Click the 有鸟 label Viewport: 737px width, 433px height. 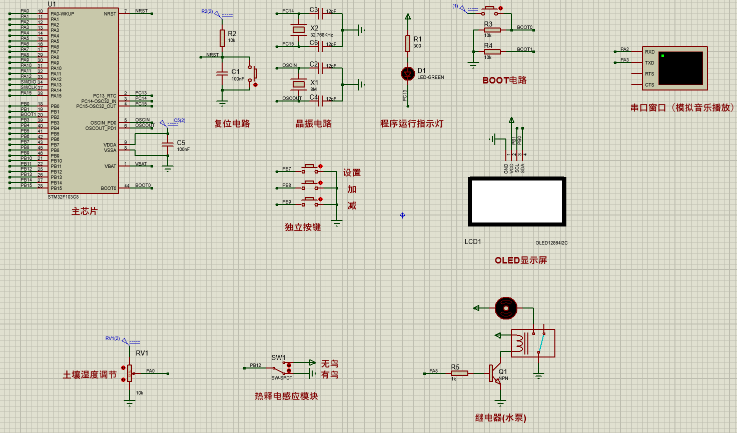click(x=330, y=374)
